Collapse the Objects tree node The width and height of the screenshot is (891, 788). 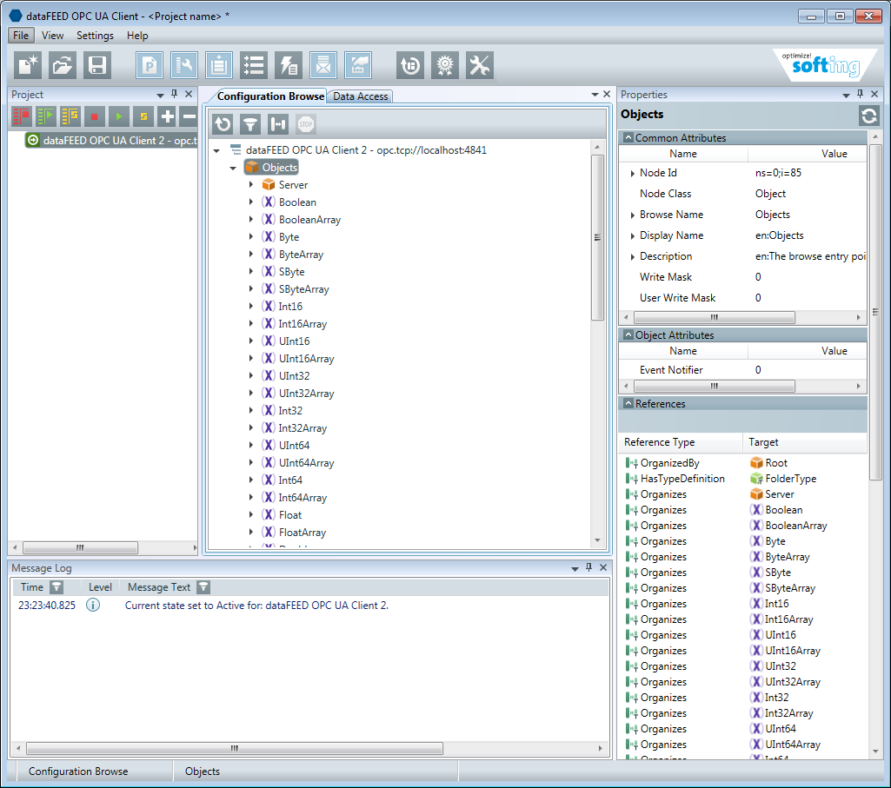233,168
